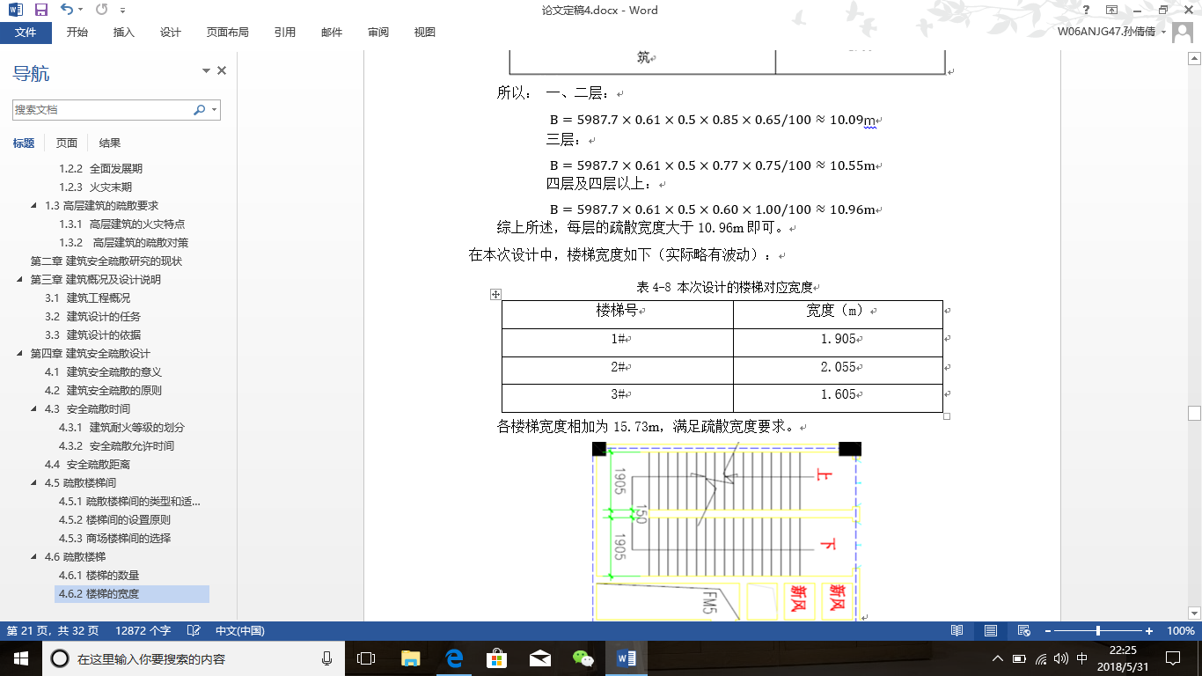Switch to the 引用 ribbon tab
The image size is (1202, 676).
point(285,33)
